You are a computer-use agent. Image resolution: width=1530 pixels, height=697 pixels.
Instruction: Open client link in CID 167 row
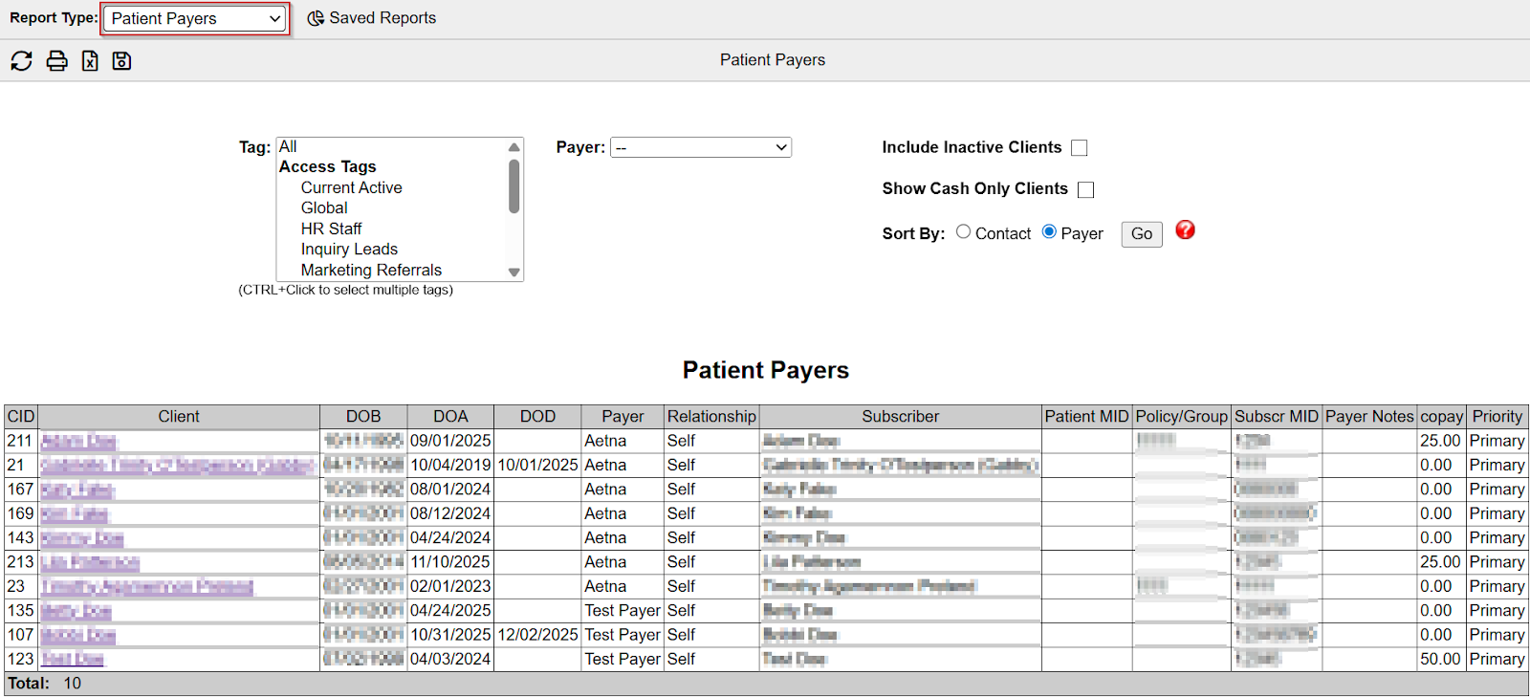[76, 490]
